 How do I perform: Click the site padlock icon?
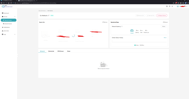pyautogui.click(x=15, y=3)
